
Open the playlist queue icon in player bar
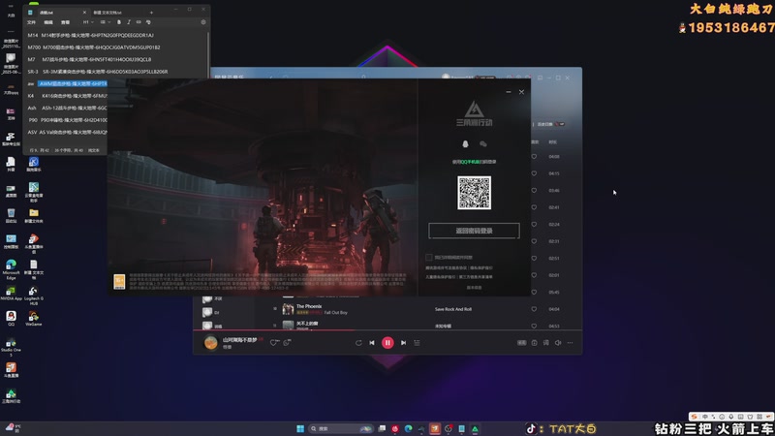coord(417,343)
